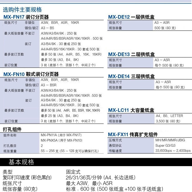This screenshot has width=192, height=192.
Task: Select the 'MX-FN17 装订分页器' section title
Action: click(x=26, y=17)
